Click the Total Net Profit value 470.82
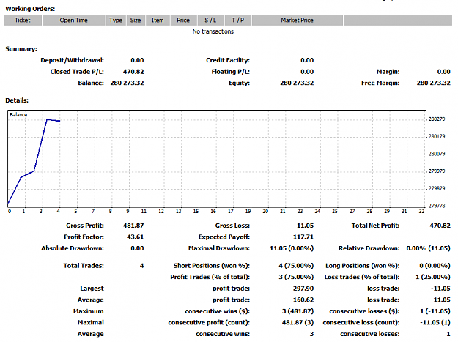 click(x=440, y=226)
